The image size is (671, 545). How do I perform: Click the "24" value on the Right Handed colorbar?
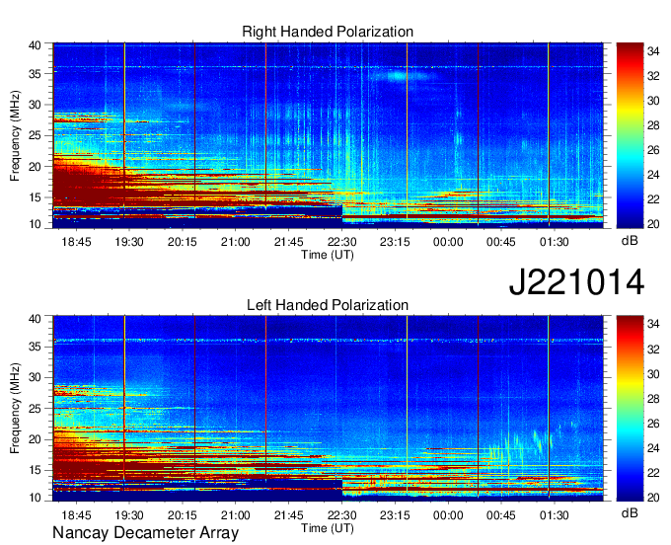click(653, 175)
